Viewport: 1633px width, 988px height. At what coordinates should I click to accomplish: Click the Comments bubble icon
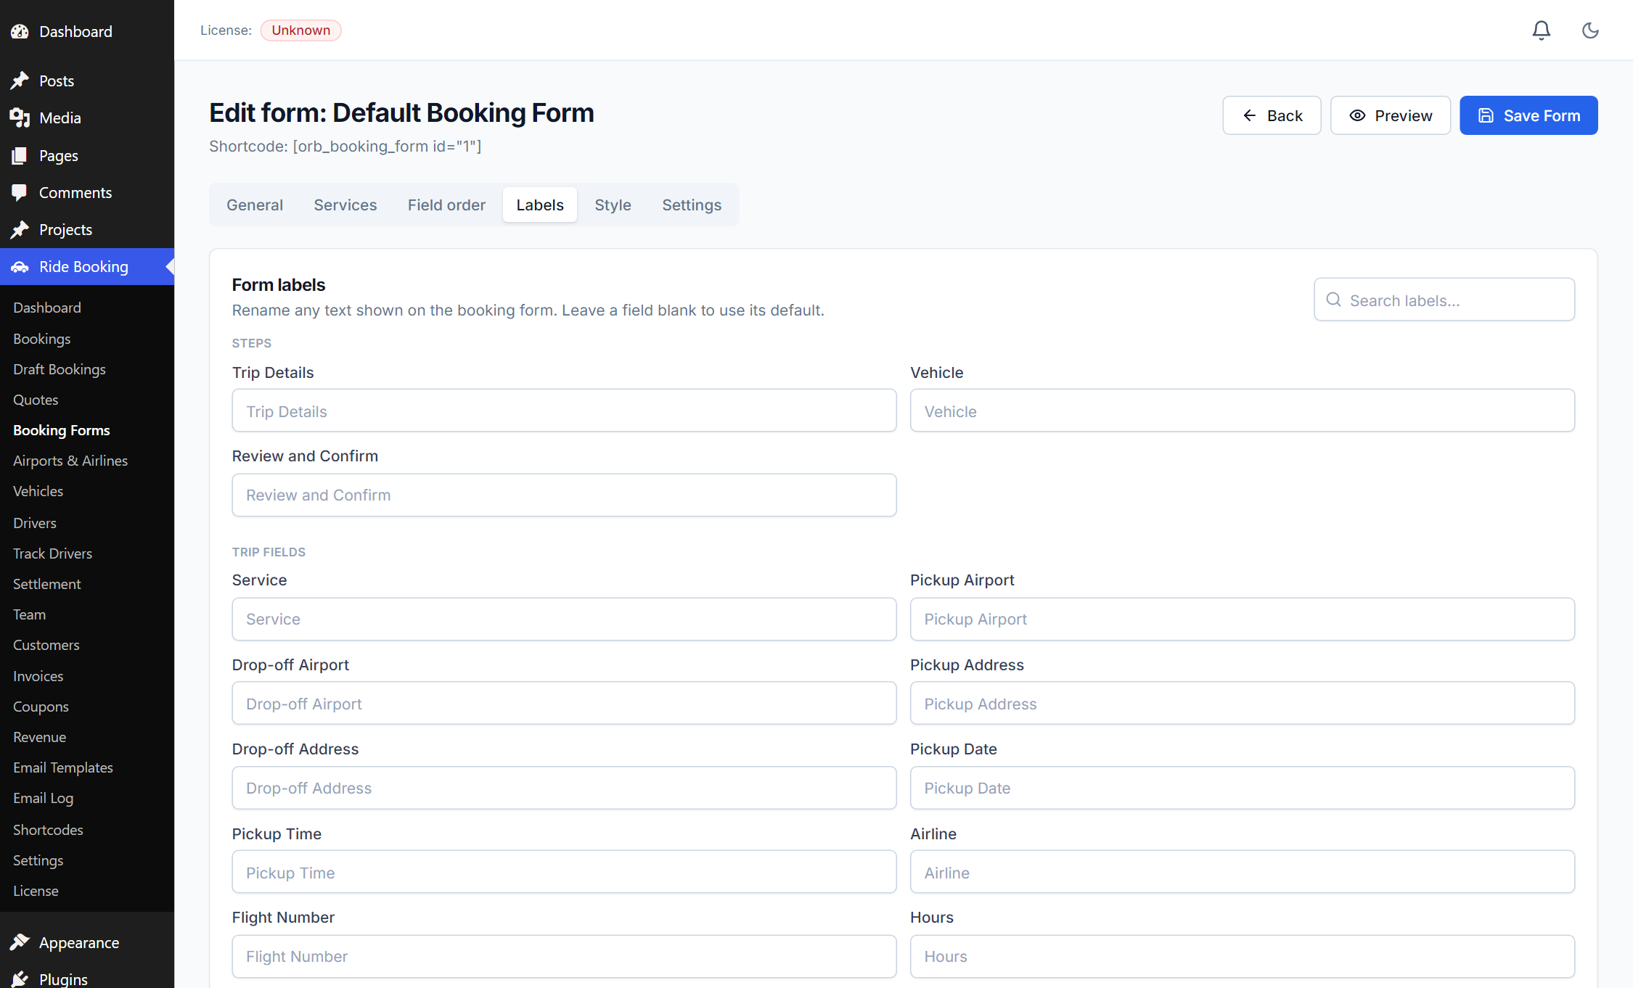tap(20, 192)
